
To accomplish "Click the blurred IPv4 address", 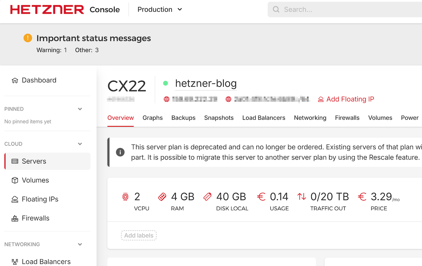I will 194,99.
